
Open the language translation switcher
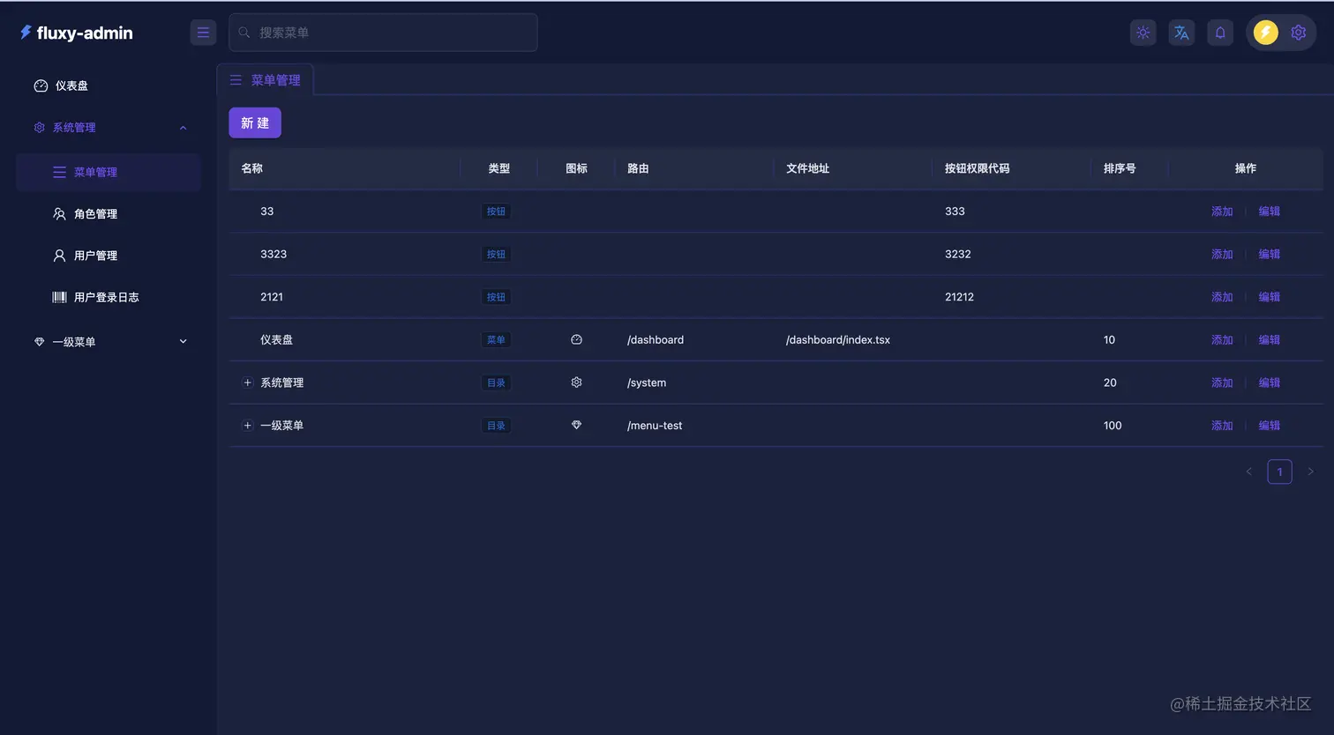pos(1181,33)
